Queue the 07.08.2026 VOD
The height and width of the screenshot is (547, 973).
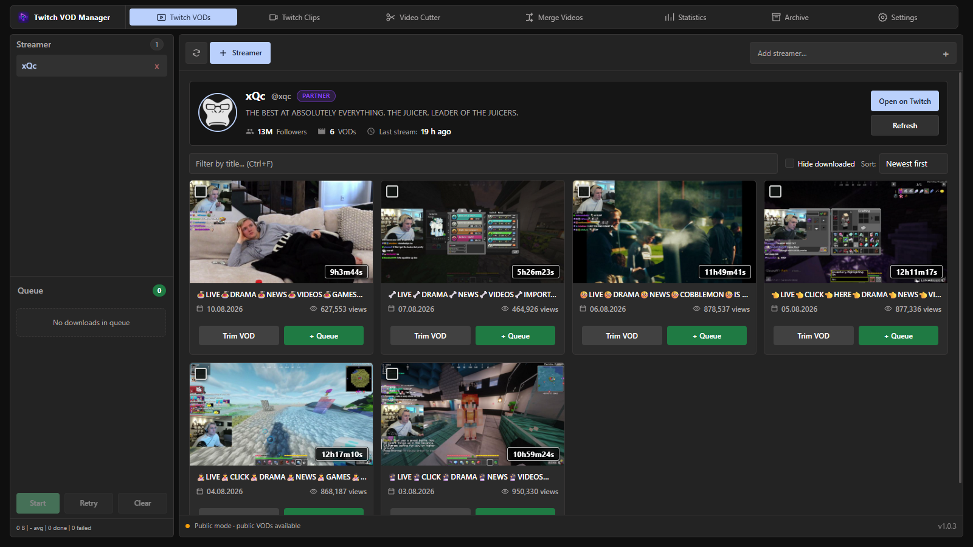click(x=515, y=335)
